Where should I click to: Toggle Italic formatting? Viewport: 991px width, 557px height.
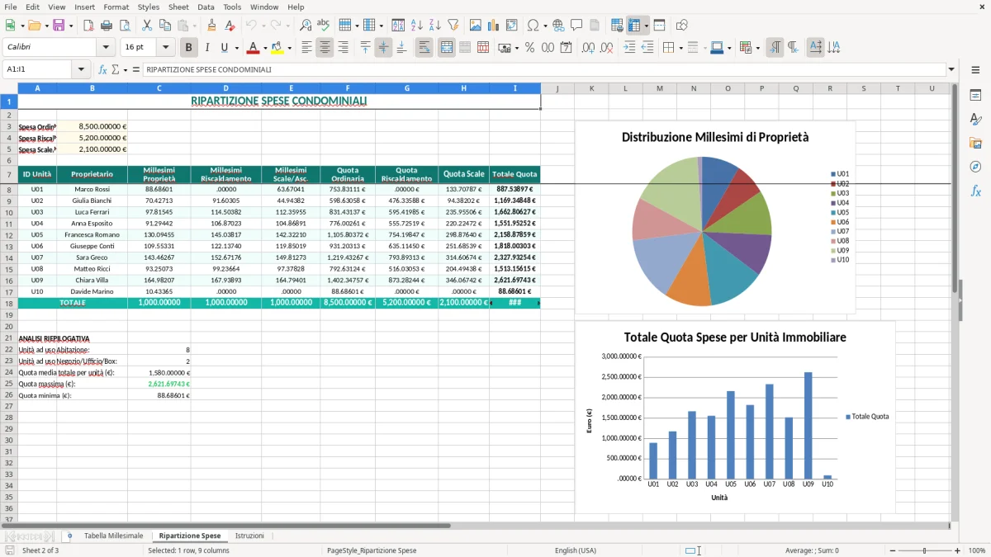[x=206, y=48]
